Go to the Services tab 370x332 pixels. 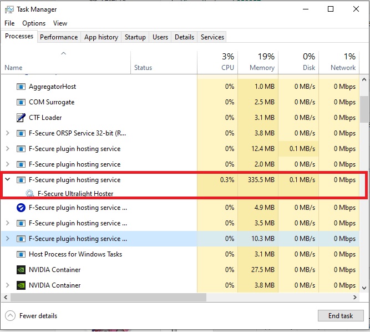(x=212, y=37)
